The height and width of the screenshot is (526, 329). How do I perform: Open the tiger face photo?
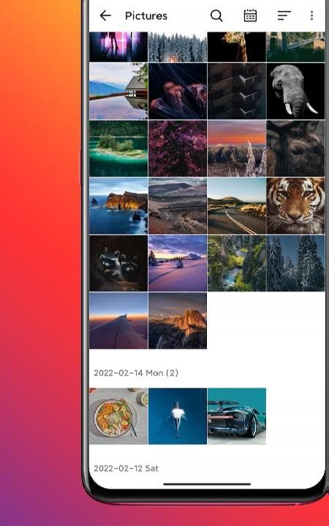(295, 206)
